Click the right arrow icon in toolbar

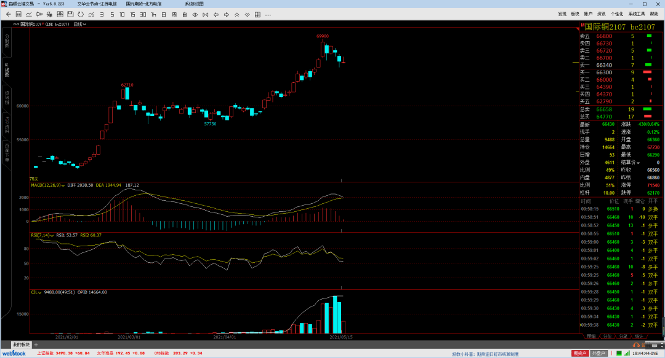[x=227, y=14]
